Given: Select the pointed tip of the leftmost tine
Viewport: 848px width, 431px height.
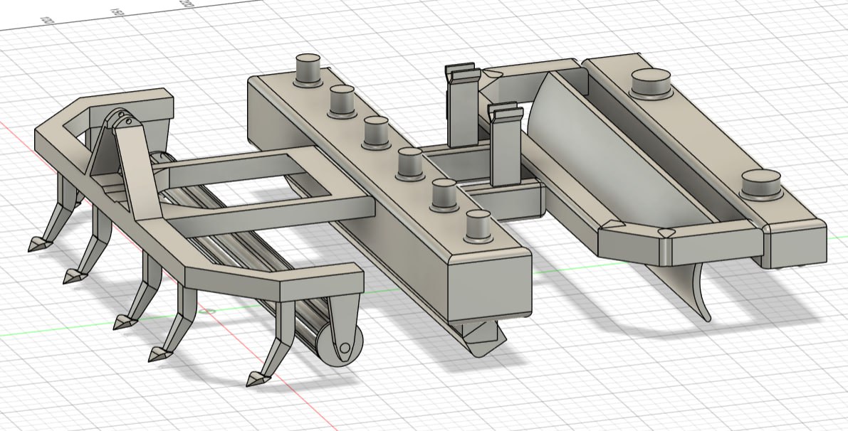Looking at the screenshot, I should click(x=33, y=245).
